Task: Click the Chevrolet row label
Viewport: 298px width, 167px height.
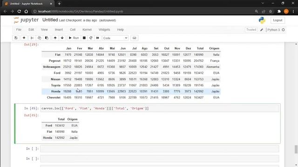Action: click(x=54, y=97)
